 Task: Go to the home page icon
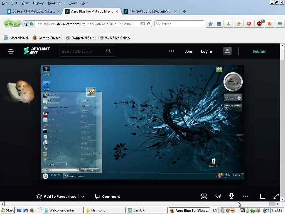(x=239, y=24)
